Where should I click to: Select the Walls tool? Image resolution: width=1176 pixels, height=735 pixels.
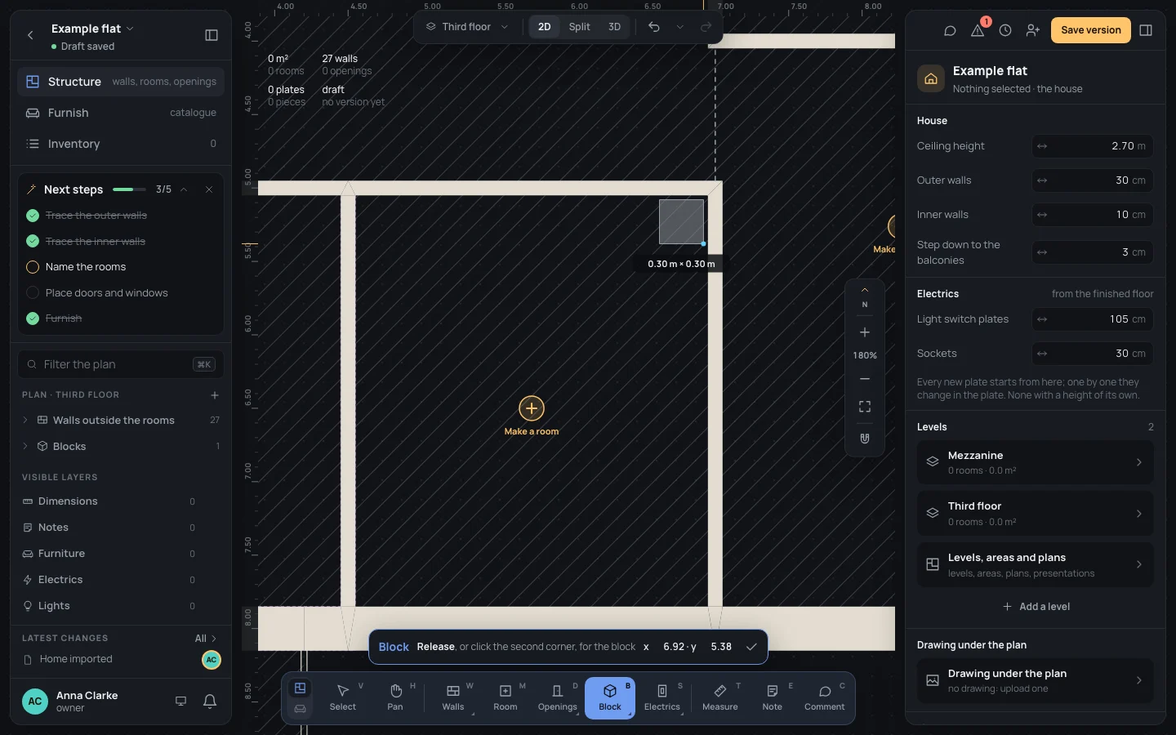[x=453, y=697]
